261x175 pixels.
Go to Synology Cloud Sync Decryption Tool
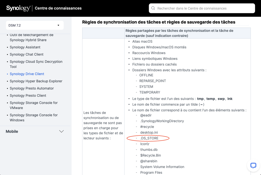coord(36,64)
